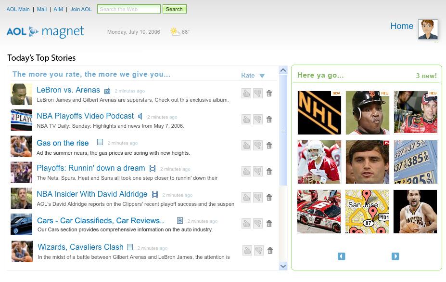This screenshot has height=282, width=446.
Task: Thumbs down Wizards, Cavaliers Clash
Action: click(259, 250)
